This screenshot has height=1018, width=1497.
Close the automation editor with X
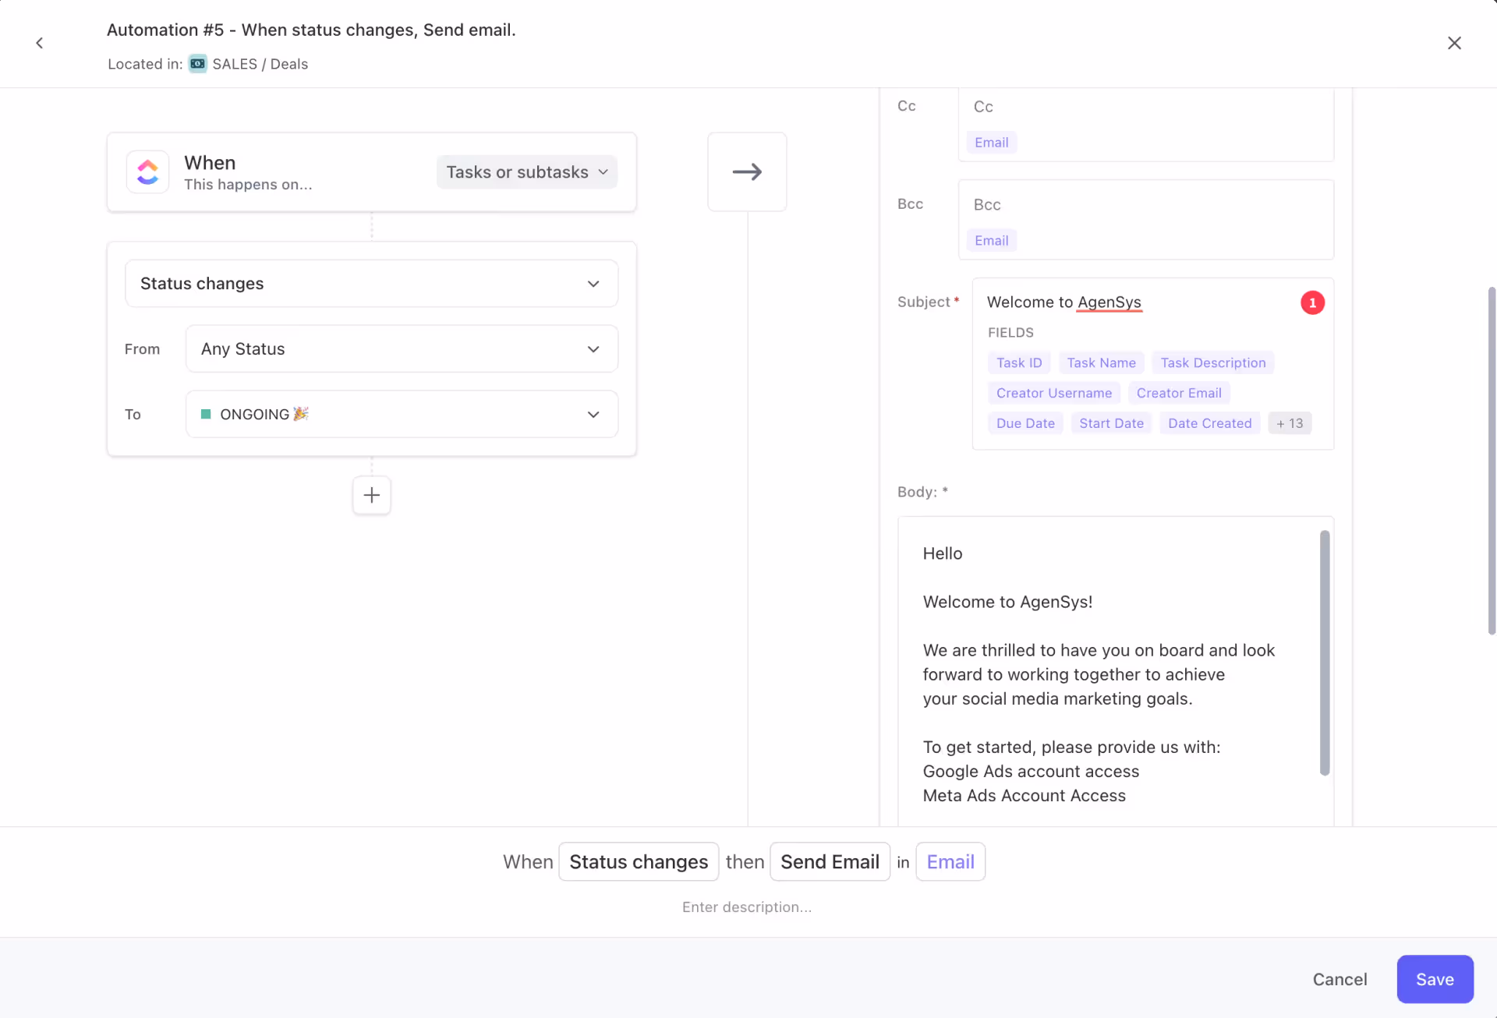(x=1454, y=43)
